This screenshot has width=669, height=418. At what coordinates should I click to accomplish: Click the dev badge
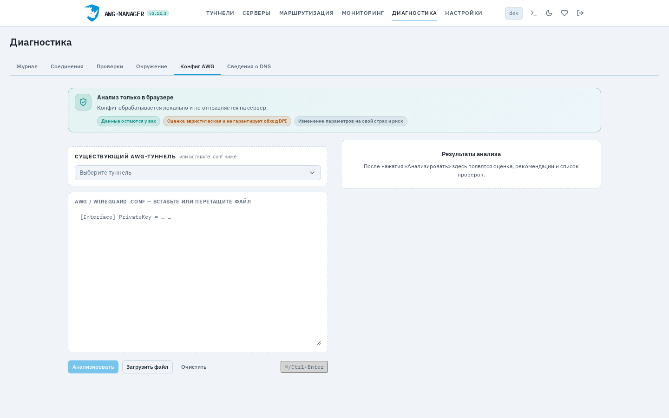(514, 13)
